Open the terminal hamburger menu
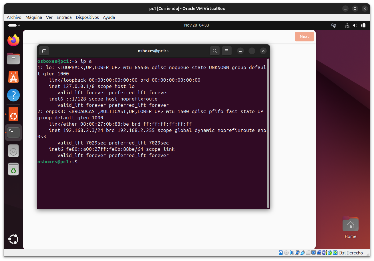Screen dimensions: 374x261 tap(227, 51)
